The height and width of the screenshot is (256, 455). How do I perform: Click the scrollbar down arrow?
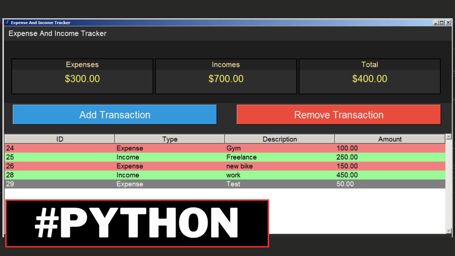tap(448, 231)
